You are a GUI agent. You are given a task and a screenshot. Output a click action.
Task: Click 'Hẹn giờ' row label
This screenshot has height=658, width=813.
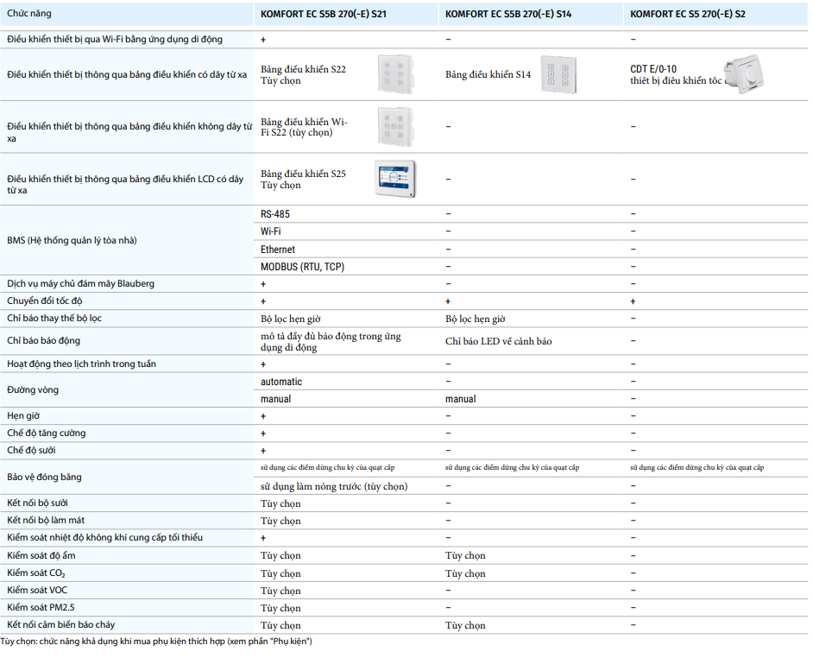(23, 415)
